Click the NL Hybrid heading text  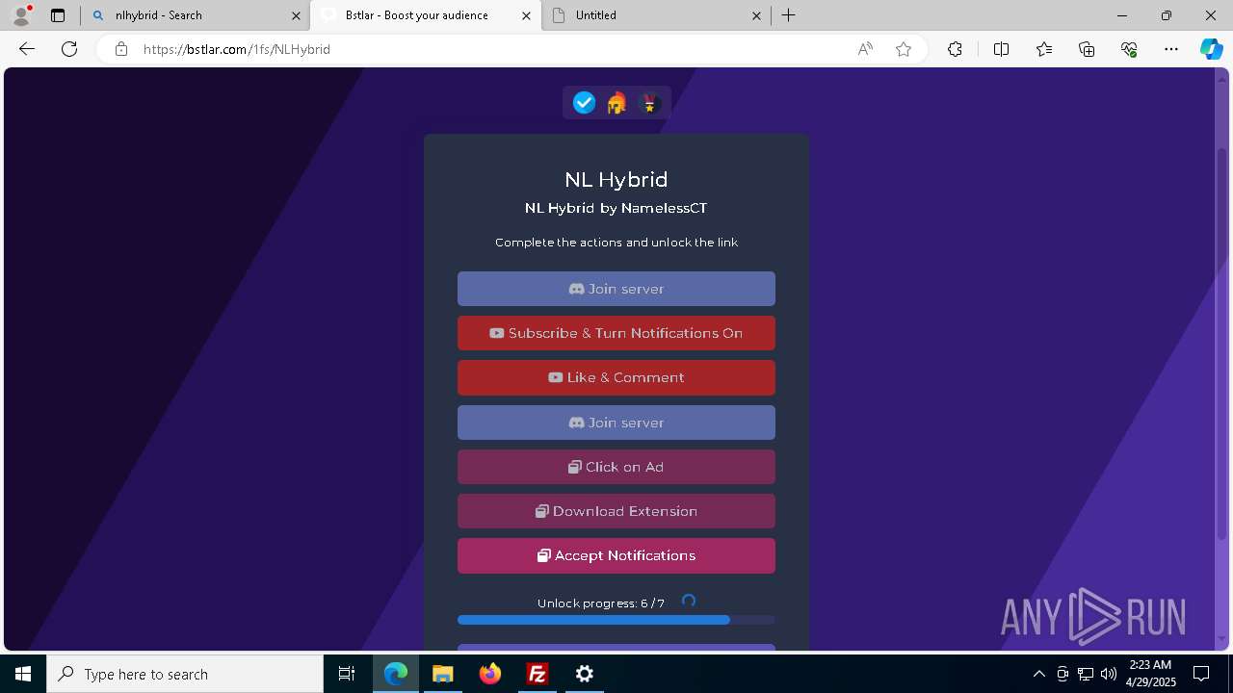click(x=616, y=179)
